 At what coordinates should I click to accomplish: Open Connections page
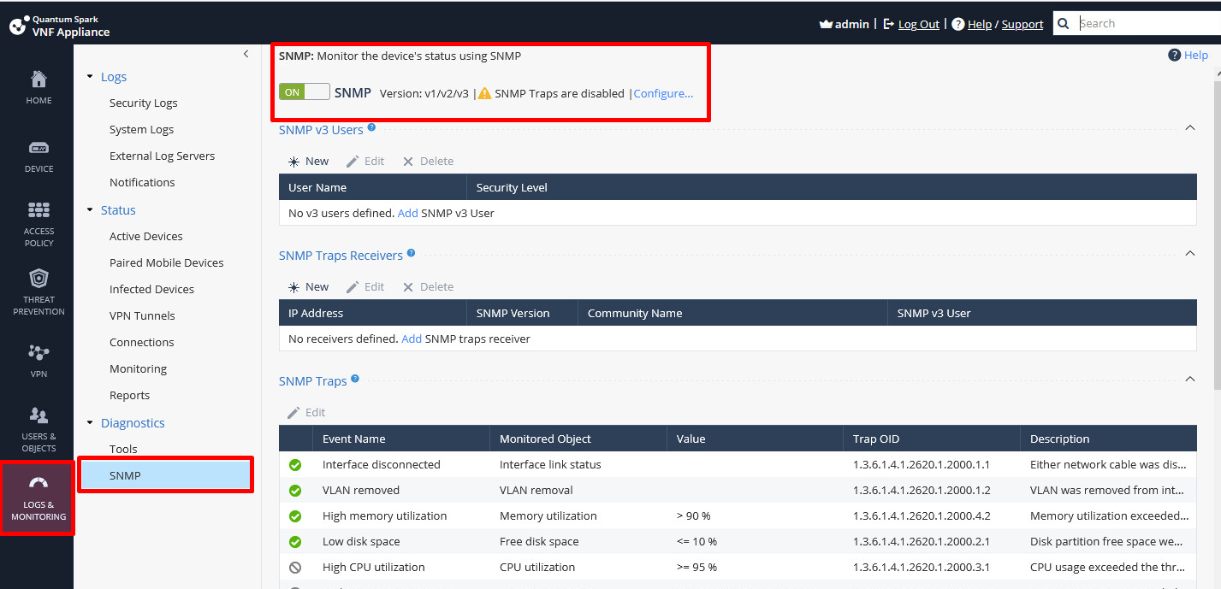(141, 343)
